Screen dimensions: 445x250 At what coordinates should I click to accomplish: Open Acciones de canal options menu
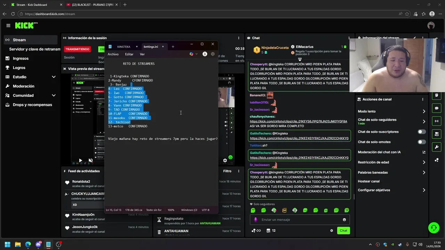pyautogui.click(x=423, y=99)
